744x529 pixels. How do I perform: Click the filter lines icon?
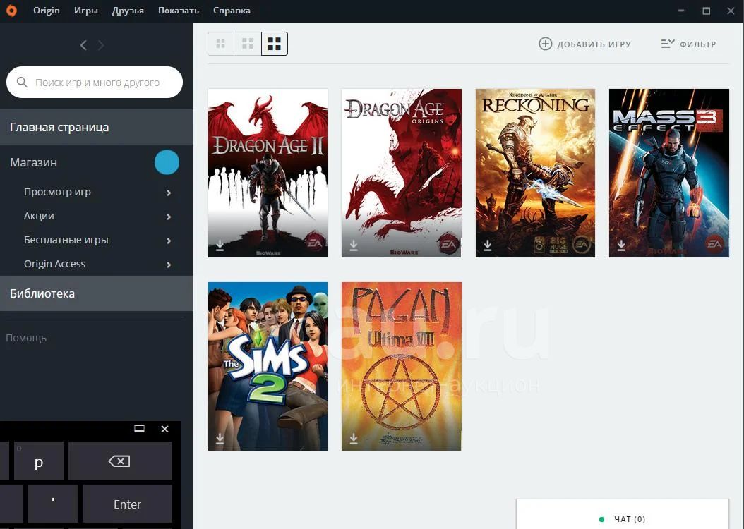pos(668,44)
